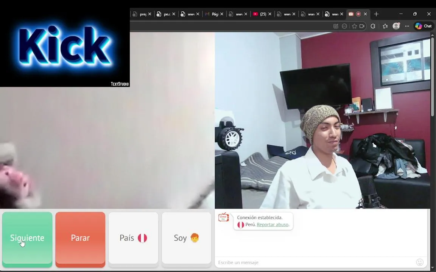Select the Conexión establecida text

[x=260, y=217]
